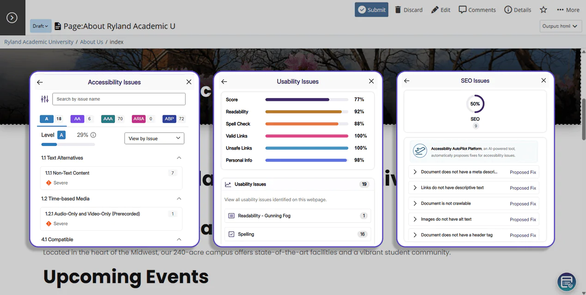Click the info icon next to 29%
The width and height of the screenshot is (586, 295).
click(94, 135)
